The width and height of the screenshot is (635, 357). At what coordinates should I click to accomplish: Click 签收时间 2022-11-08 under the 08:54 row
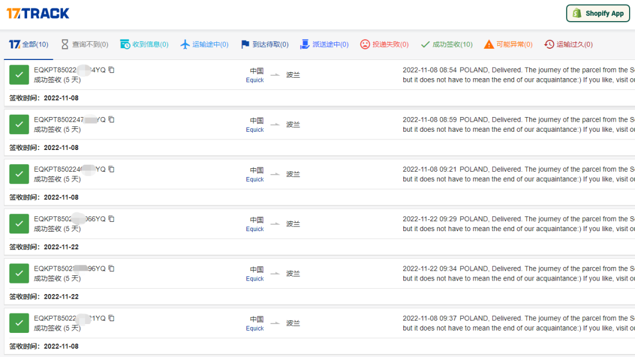pos(44,98)
